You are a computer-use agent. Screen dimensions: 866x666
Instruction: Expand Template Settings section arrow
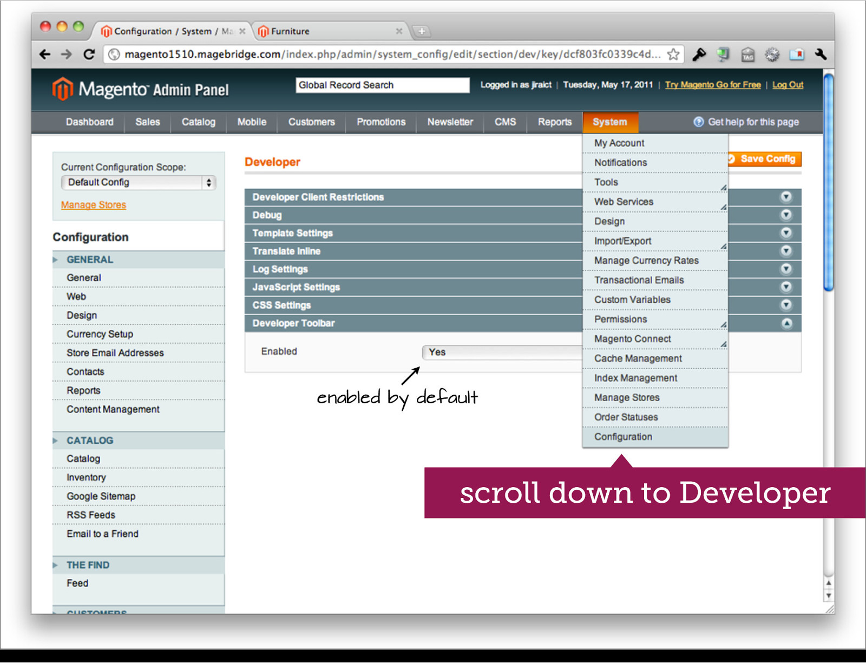click(x=786, y=233)
